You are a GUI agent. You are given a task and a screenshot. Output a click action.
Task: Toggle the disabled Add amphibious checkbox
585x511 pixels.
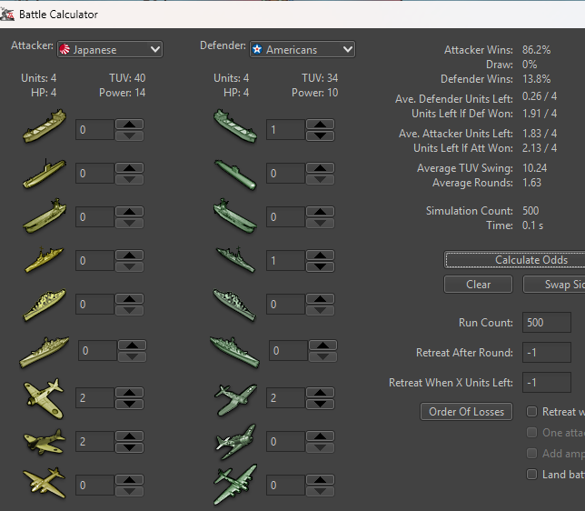(x=531, y=453)
